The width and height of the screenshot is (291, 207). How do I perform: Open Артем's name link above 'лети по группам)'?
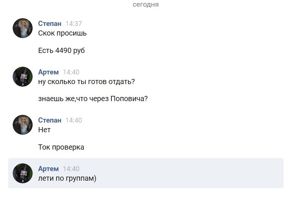(x=48, y=169)
